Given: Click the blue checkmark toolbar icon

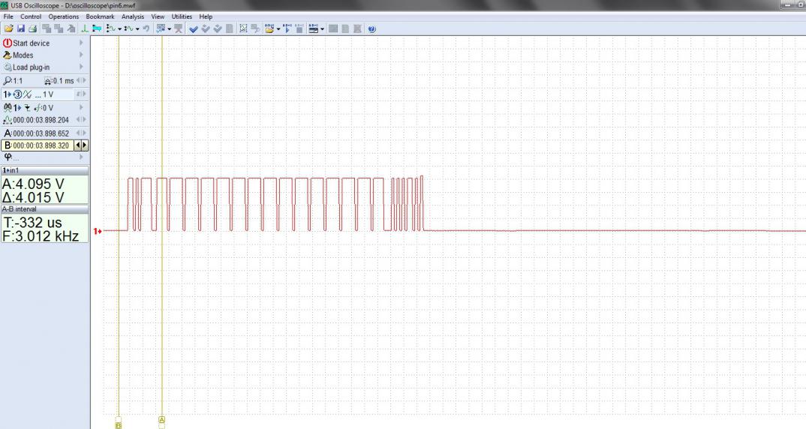Looking at the screenshot, I should click(194, 28).
